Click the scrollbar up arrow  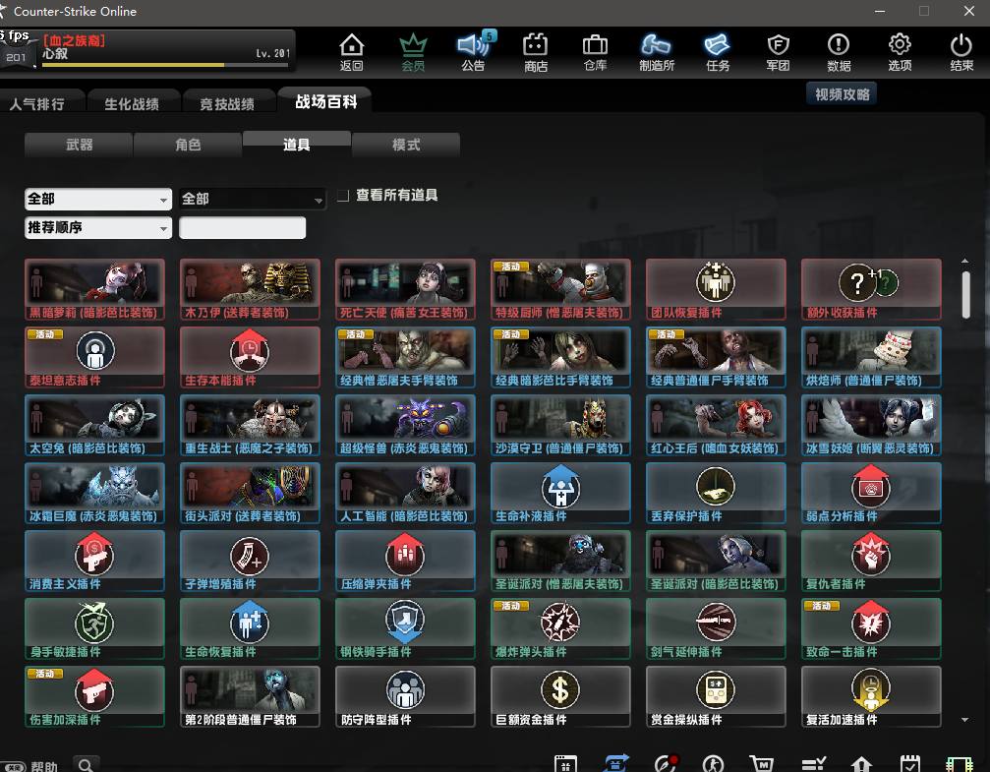(964, 261)
